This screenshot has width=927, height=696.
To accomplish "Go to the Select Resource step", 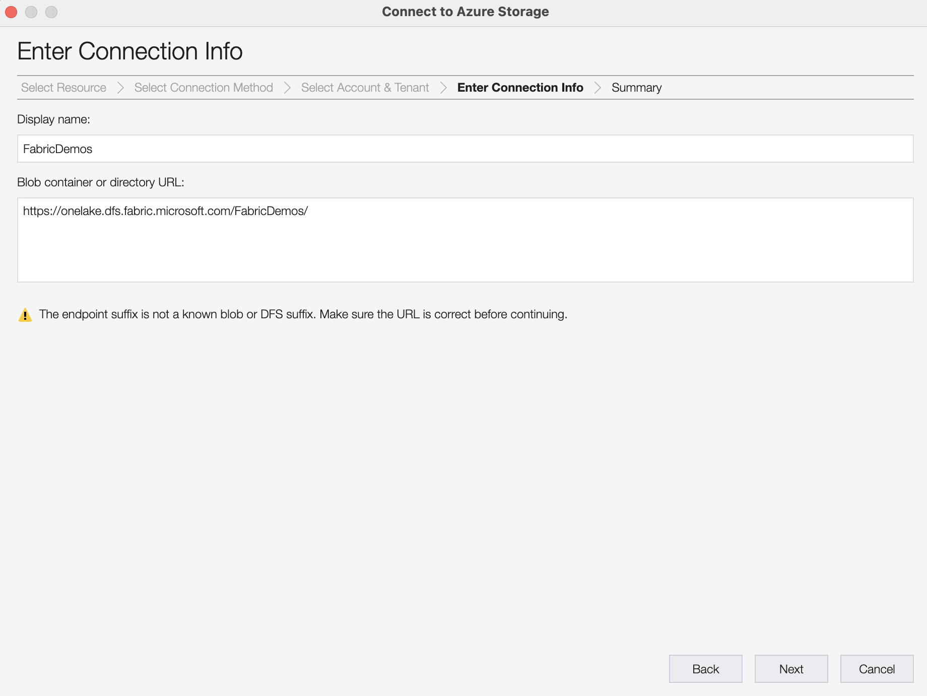I will [63, 87].
